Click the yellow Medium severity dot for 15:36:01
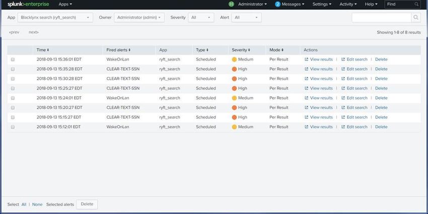 (234, 59)
